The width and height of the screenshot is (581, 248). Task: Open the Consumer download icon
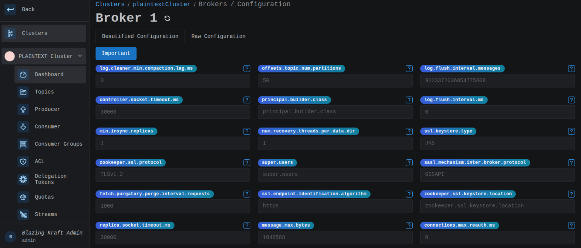coord(23,127)
